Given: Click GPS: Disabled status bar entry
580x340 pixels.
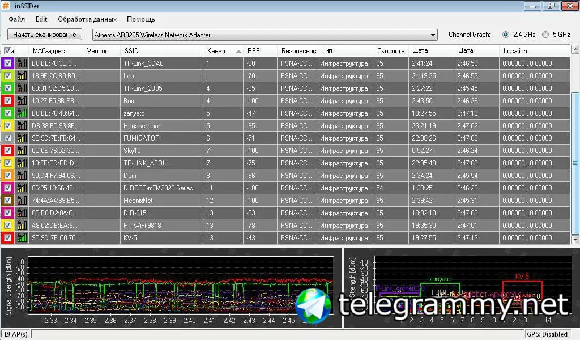Looking at the screenshot, I should pyautogui.click(x=547, y=334).
